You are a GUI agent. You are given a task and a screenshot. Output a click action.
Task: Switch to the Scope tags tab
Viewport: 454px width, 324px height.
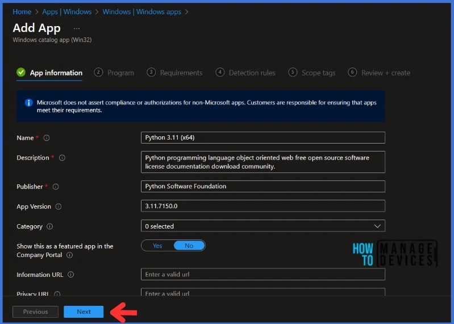pyautogui.click(x=312, y=73)
